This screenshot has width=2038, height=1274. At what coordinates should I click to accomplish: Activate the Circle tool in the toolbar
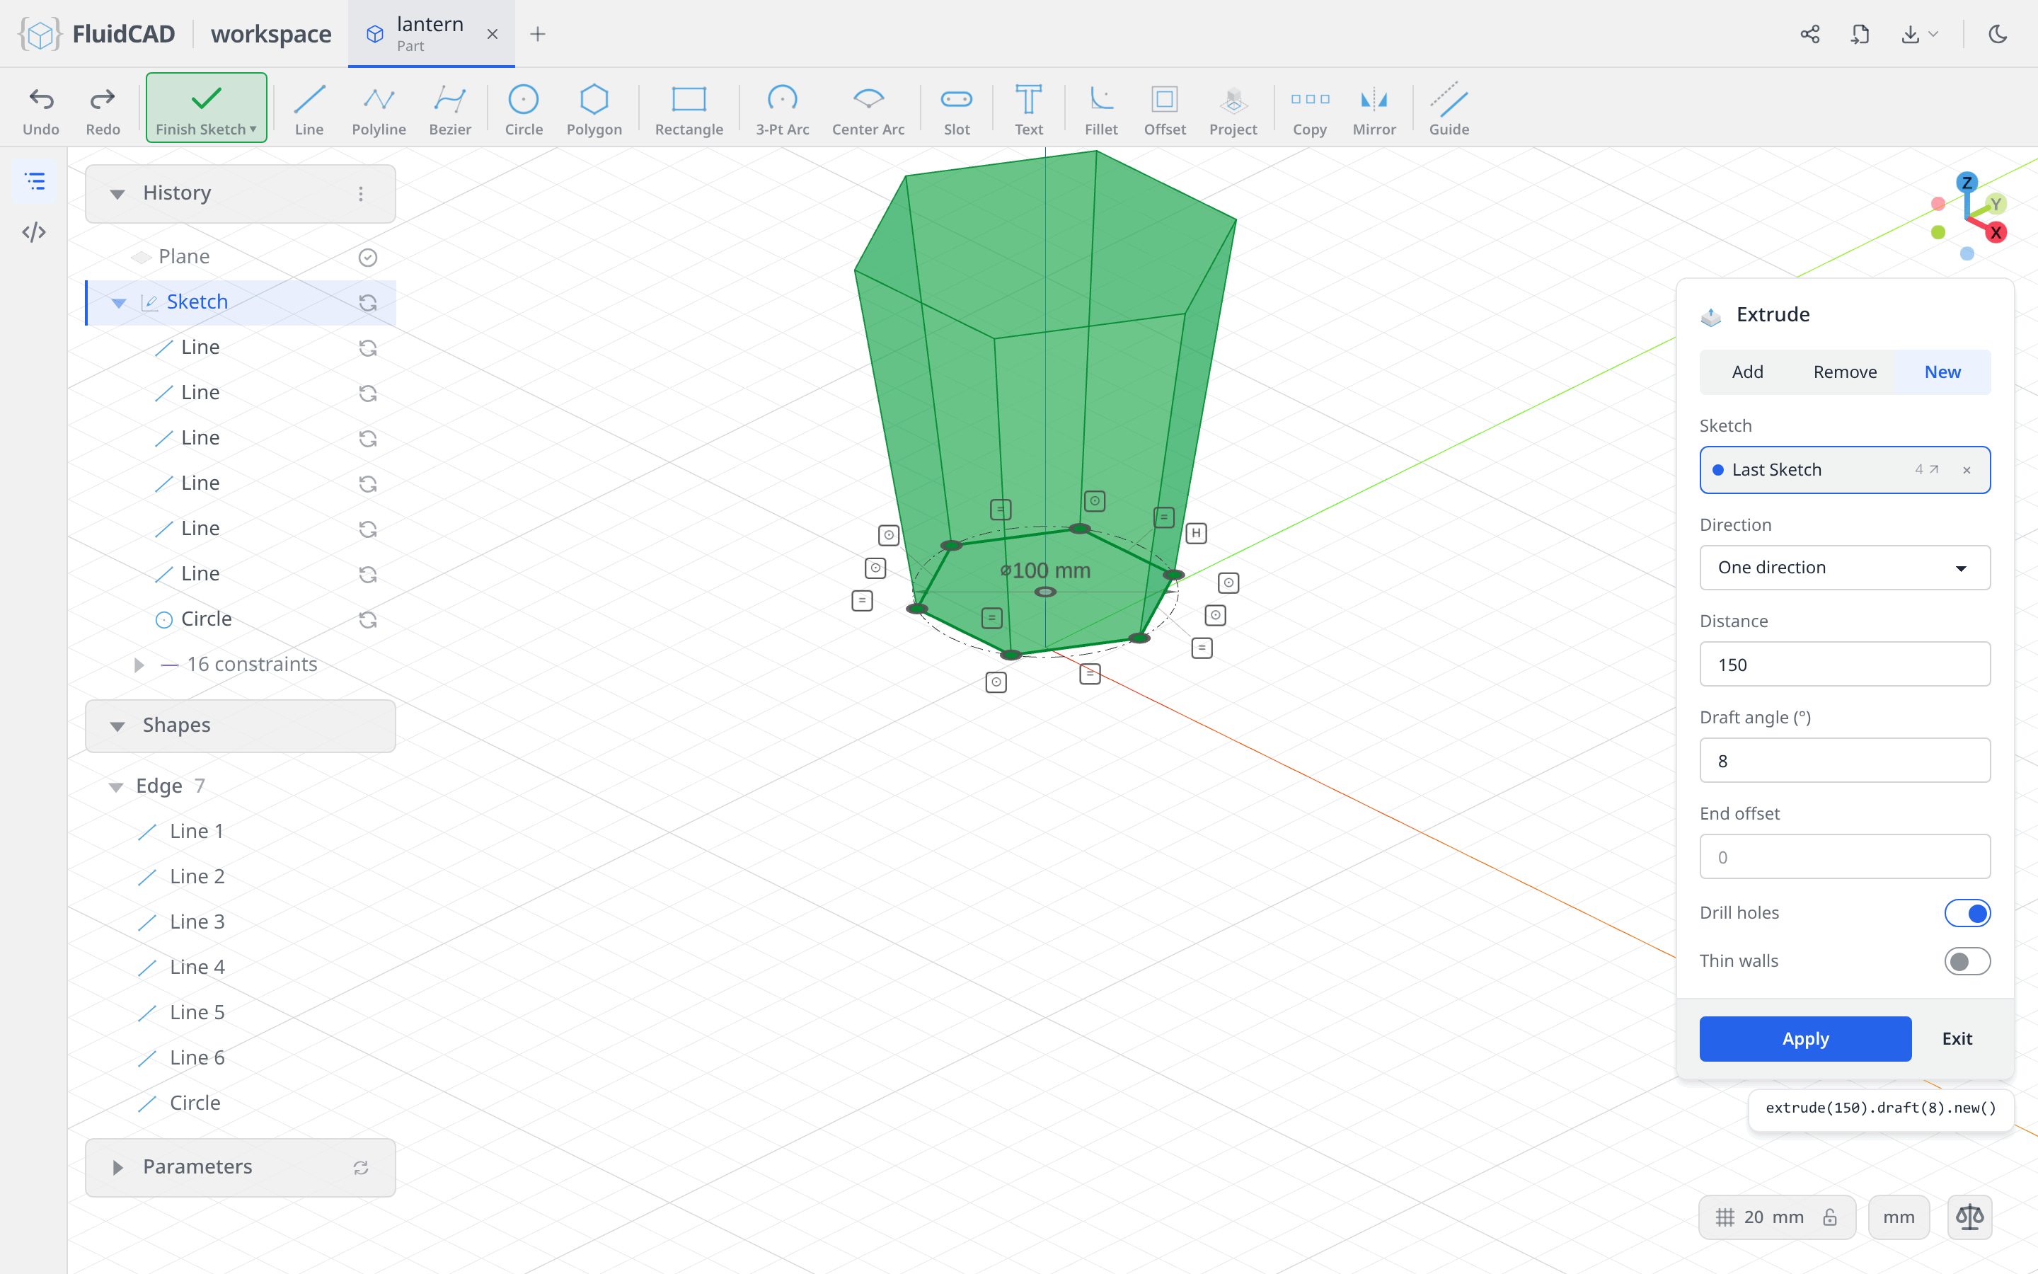523,109
